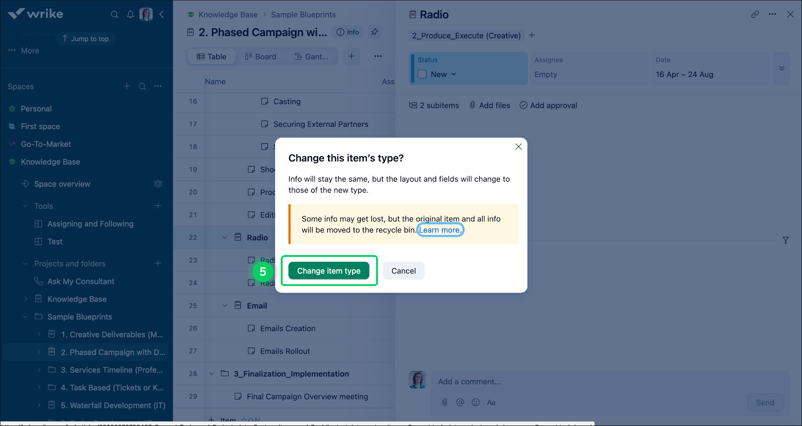Switch to the Board view tab
Image resolution: width=802 pixels, height=426 pixels.
(x=261, y=57)
